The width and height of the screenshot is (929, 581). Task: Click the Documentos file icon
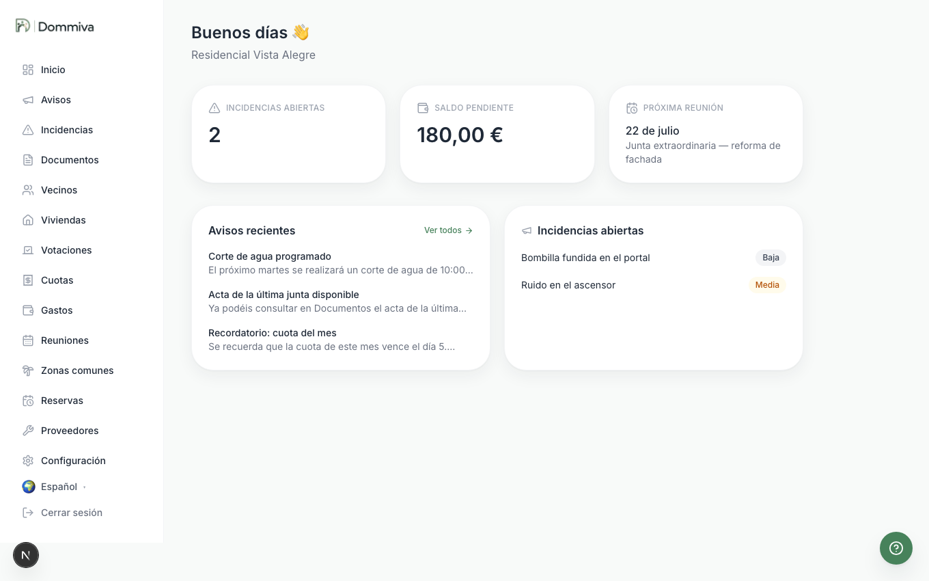tap(28, 160)
